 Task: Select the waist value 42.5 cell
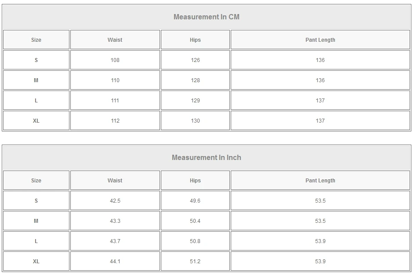click(x=115, y=201)
